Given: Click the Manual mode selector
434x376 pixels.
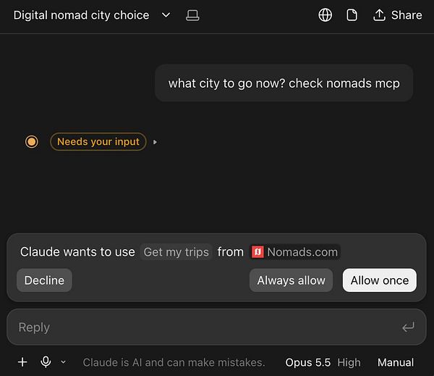Looking at the screenshot, I should (396, 362).
